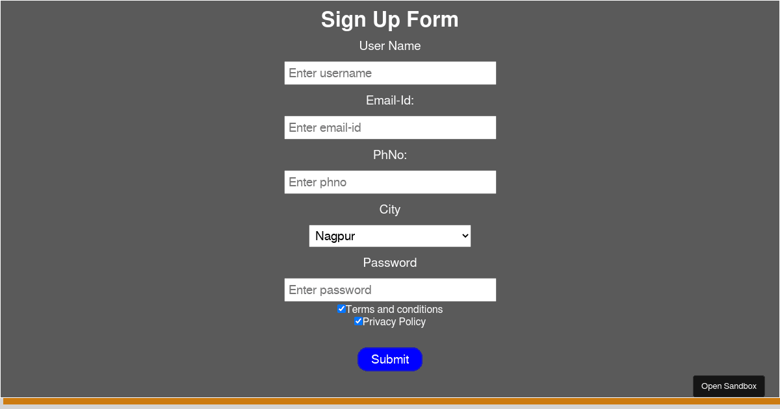Submit the sign up form

(390, 359)
